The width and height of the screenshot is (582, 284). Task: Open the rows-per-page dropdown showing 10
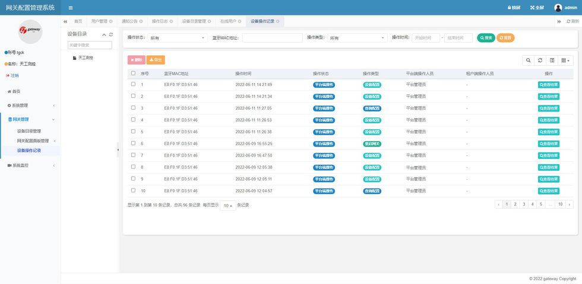[227, 205]
